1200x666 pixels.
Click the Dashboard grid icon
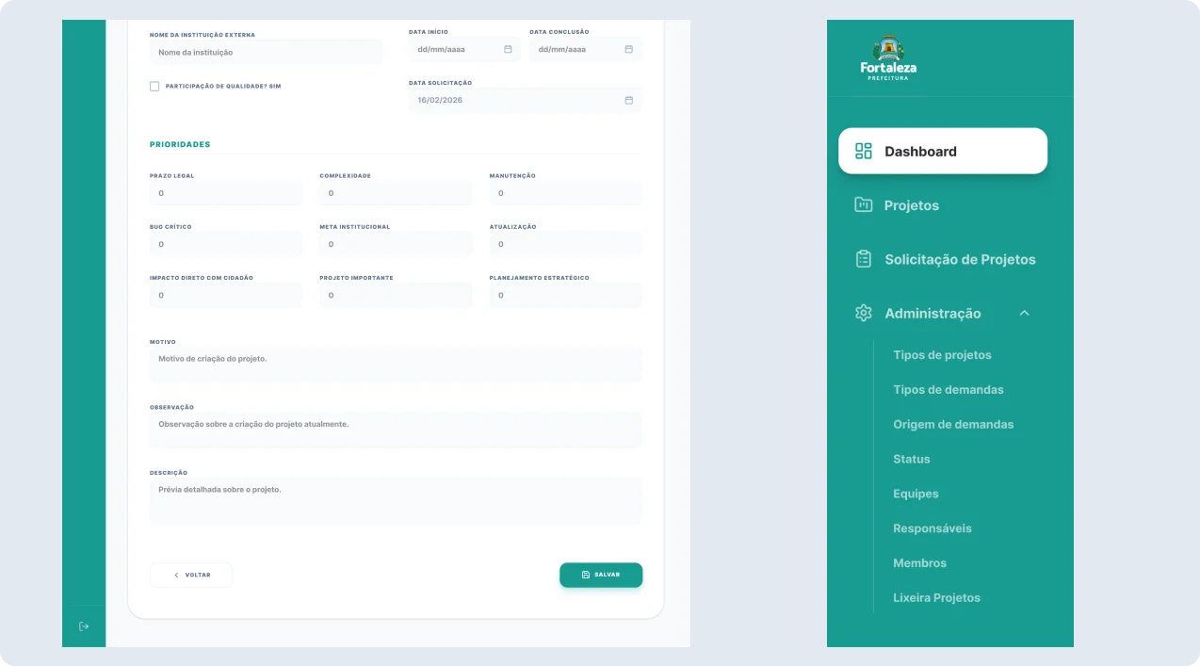coord(864,152)
